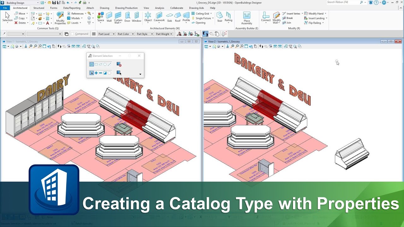The width and height of the screenshot is (404, 227).
Task: Toggle New selection mode in Element Selection
Action: [92, 73]
